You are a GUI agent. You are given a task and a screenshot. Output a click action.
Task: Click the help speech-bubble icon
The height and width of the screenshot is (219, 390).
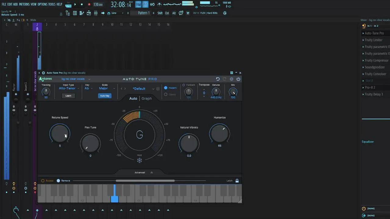181,13
